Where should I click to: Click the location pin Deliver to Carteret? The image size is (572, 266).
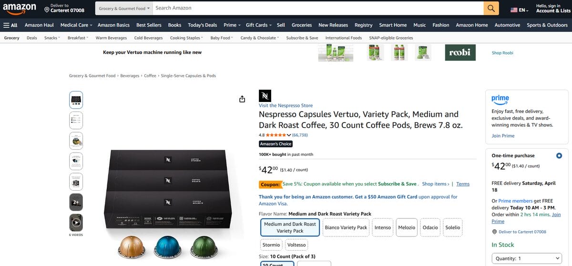[64, 8]
